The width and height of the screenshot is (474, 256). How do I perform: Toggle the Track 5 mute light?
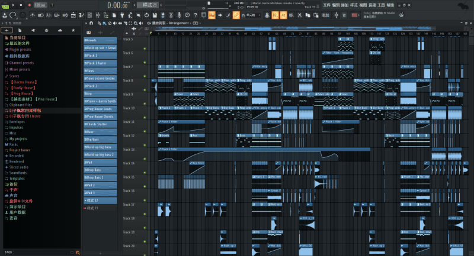click(x=145, y=48)
